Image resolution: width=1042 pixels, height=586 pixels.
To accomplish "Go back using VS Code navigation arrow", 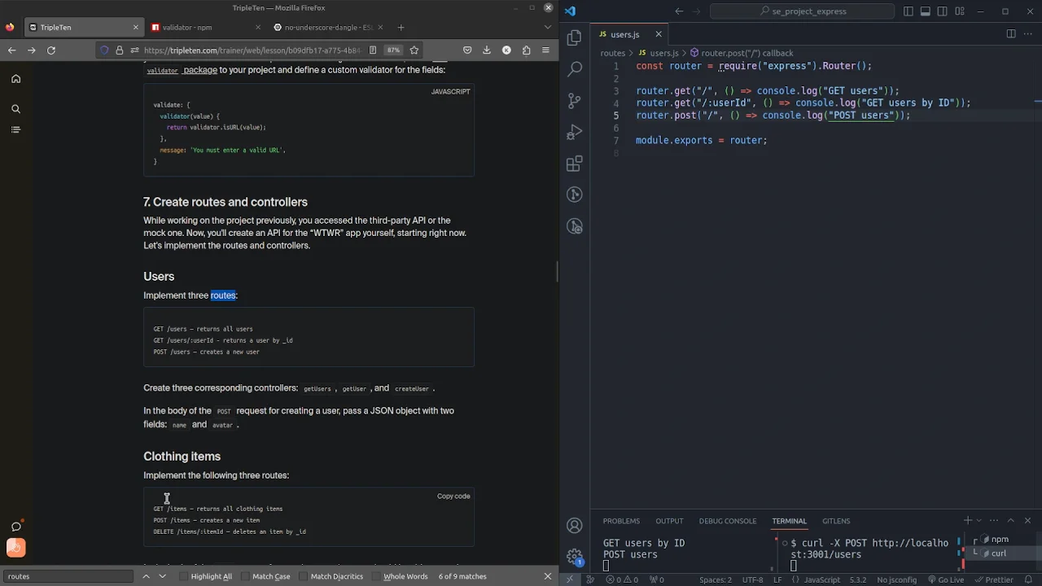I will [679, 11].
